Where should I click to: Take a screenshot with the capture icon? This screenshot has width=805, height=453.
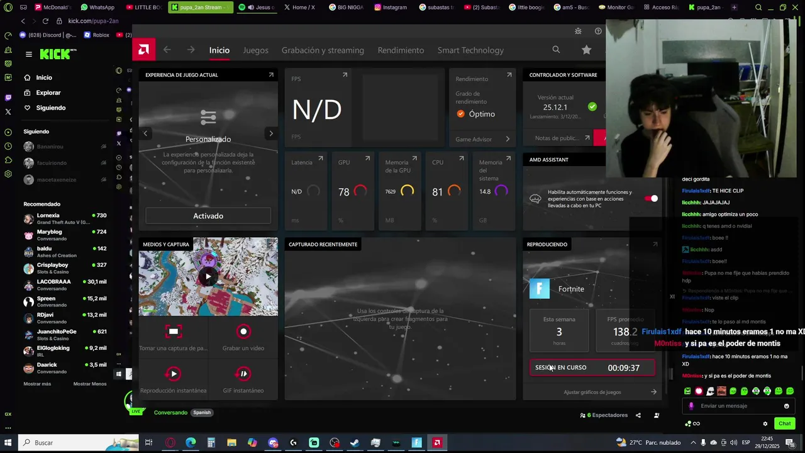click(x=174, y=331)
